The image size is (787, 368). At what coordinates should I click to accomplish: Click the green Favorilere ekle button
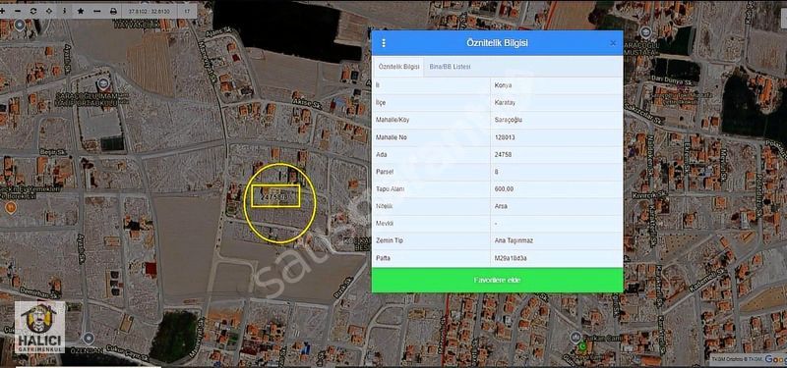(x=498, y=280)
